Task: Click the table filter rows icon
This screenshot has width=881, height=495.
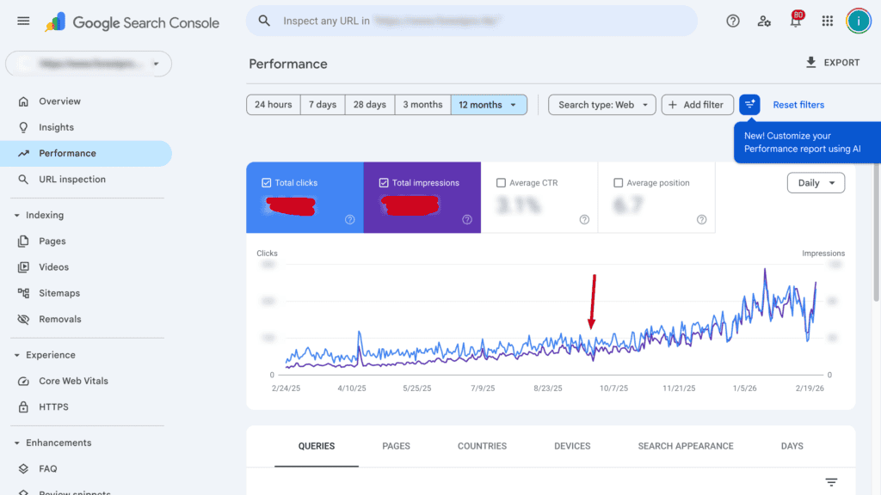Action: tap(831, 482)
